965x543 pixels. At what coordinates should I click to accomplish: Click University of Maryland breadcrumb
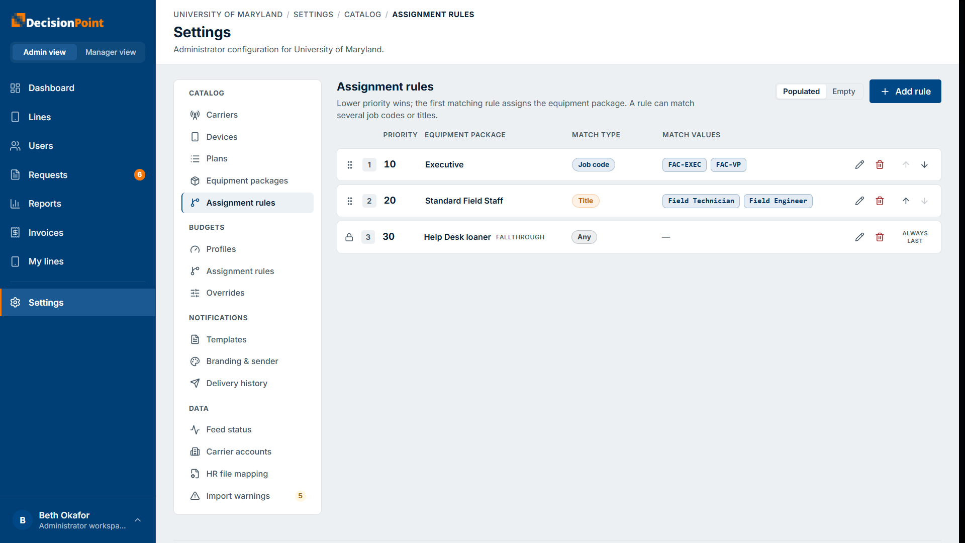pyautogui.click(x=228, y=15)
